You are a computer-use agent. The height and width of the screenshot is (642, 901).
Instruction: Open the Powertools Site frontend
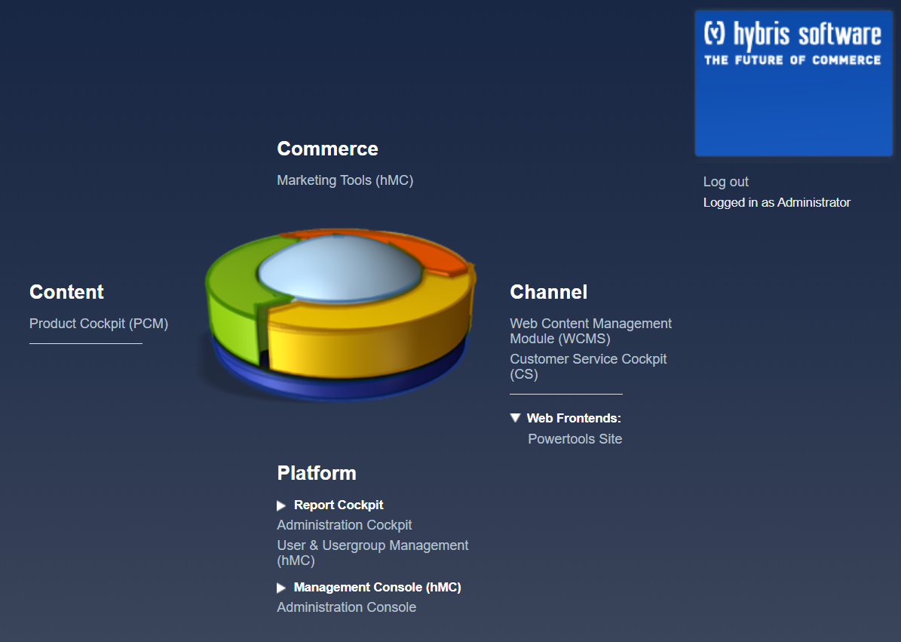coord(575,439)
